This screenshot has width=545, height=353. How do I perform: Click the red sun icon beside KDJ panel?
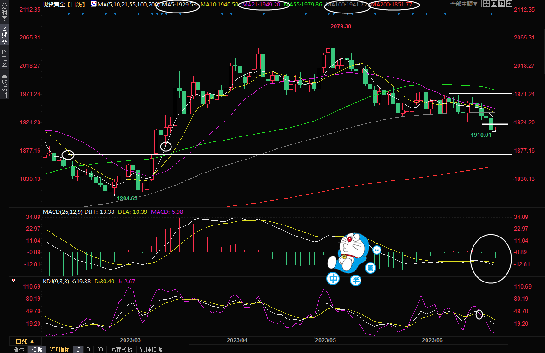13,281
